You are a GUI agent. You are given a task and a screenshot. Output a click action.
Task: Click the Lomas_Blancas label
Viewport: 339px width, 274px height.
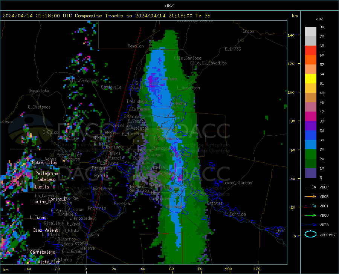click(x=237, y=183)
